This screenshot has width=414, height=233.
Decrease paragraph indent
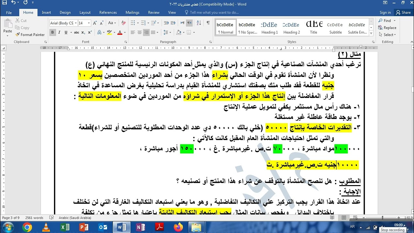coord(166,23)
